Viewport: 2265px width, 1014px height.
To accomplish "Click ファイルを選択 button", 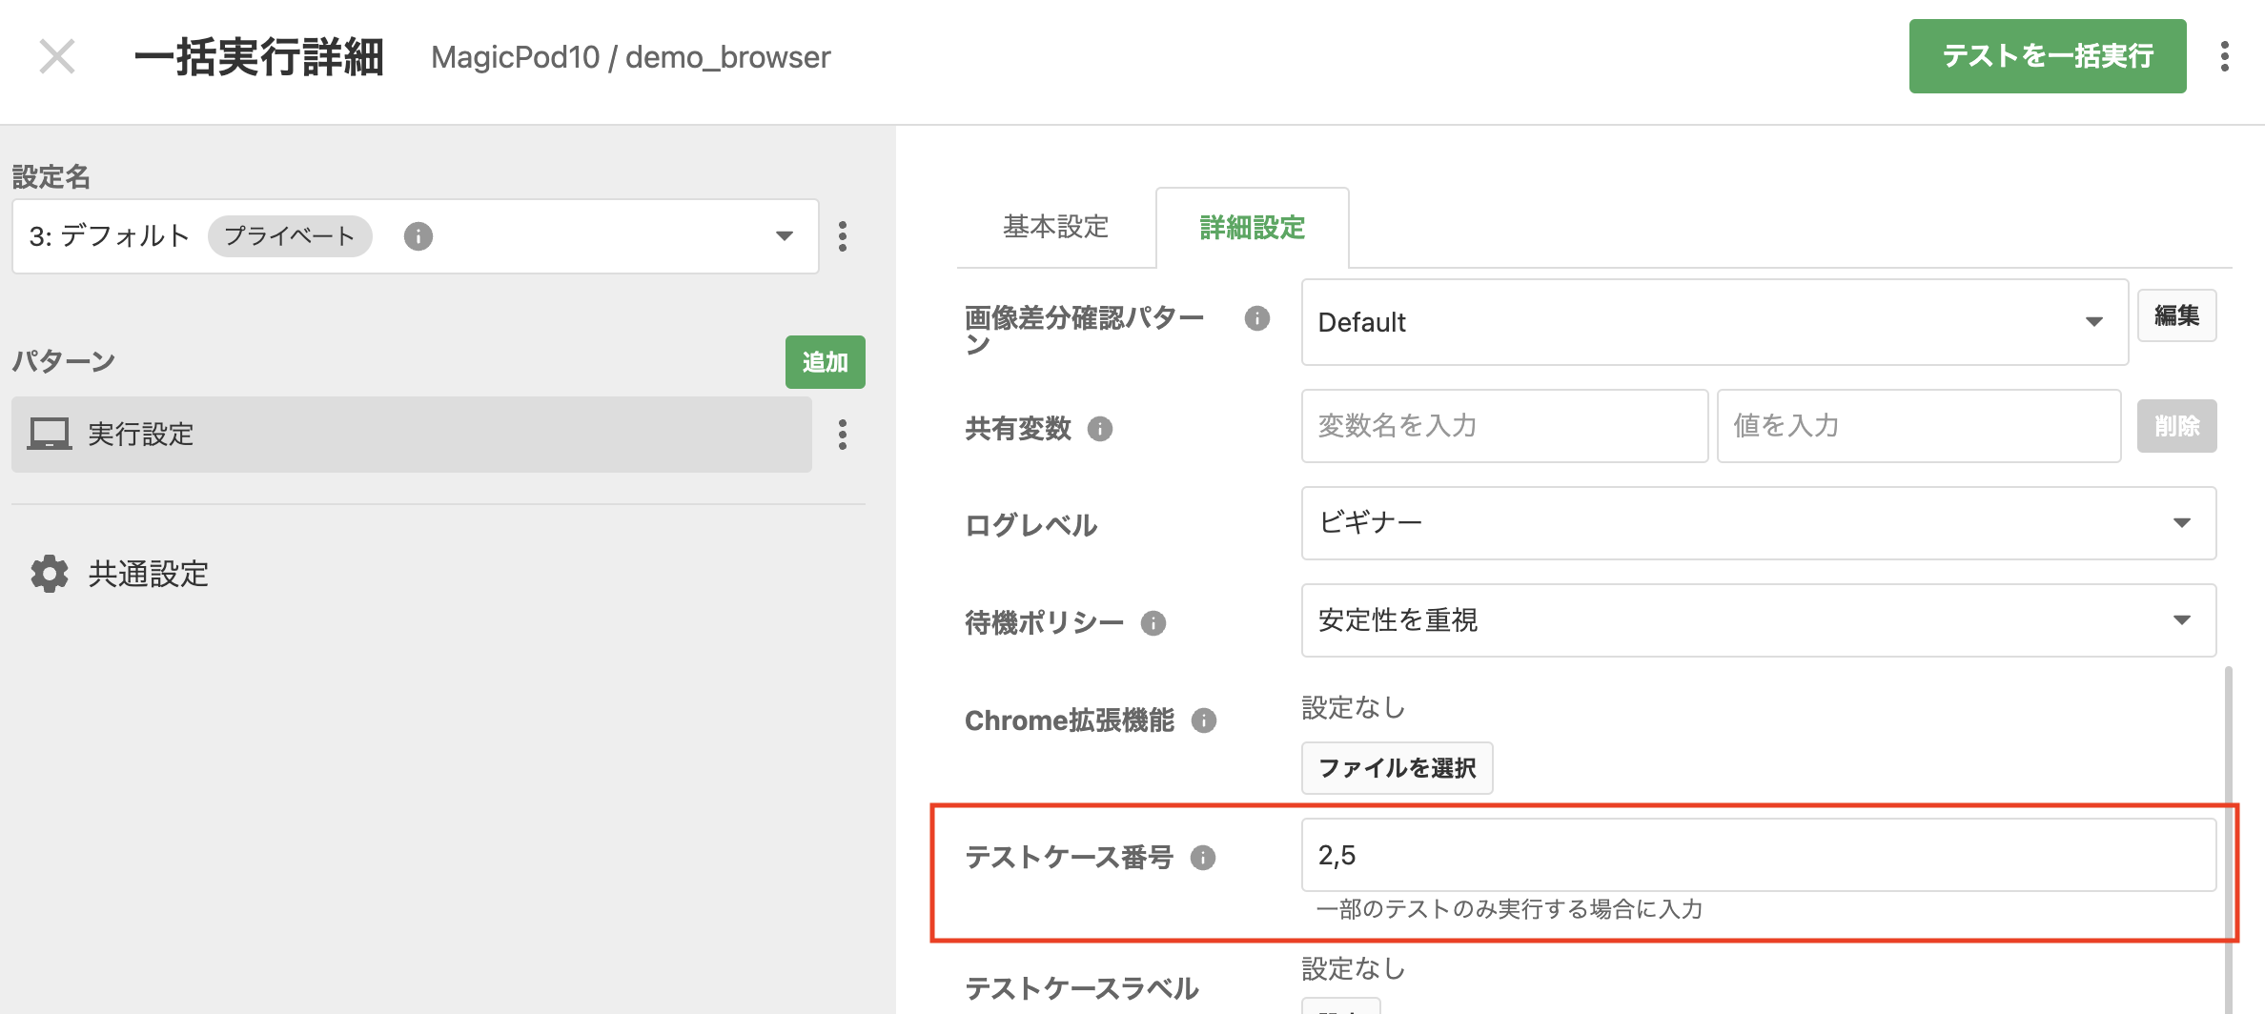I will point(1397,768).
